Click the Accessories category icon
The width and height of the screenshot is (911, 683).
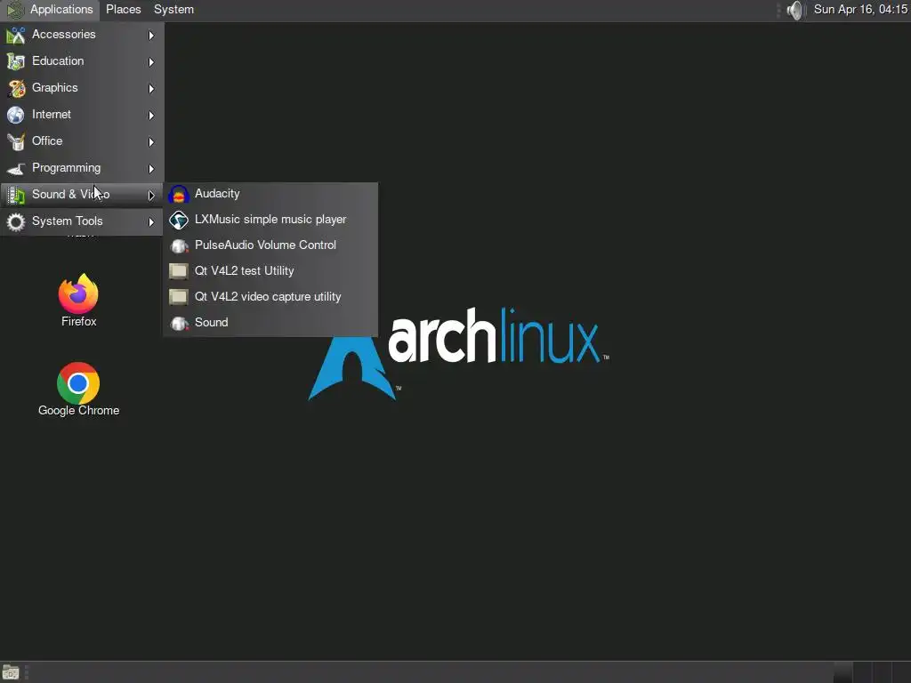(16, 36)
